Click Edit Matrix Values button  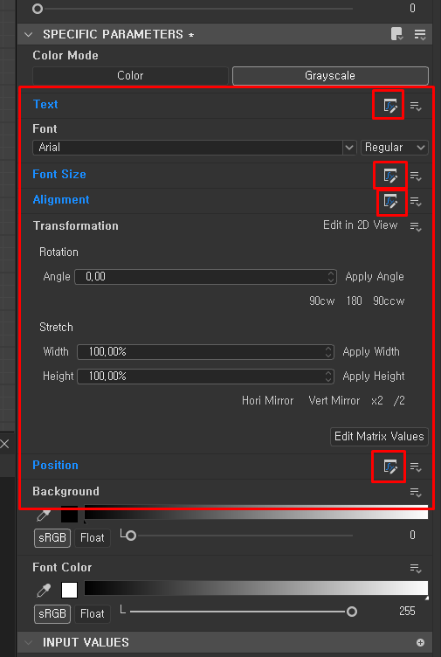coord(379,437)
